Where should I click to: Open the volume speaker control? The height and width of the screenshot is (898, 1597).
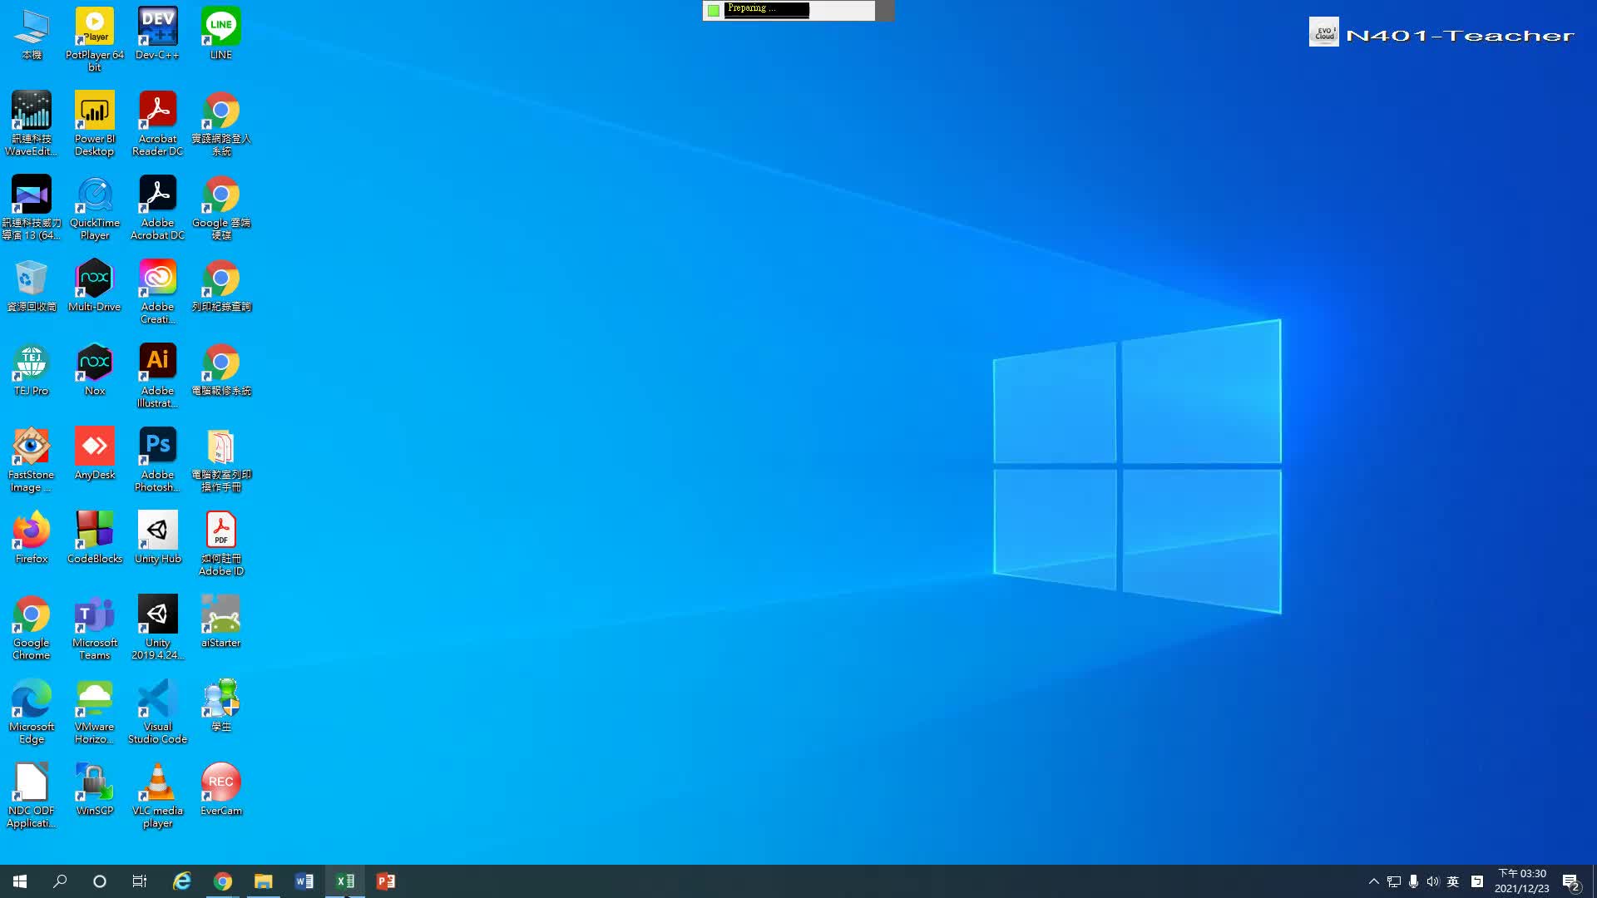tap(1432, 881)
